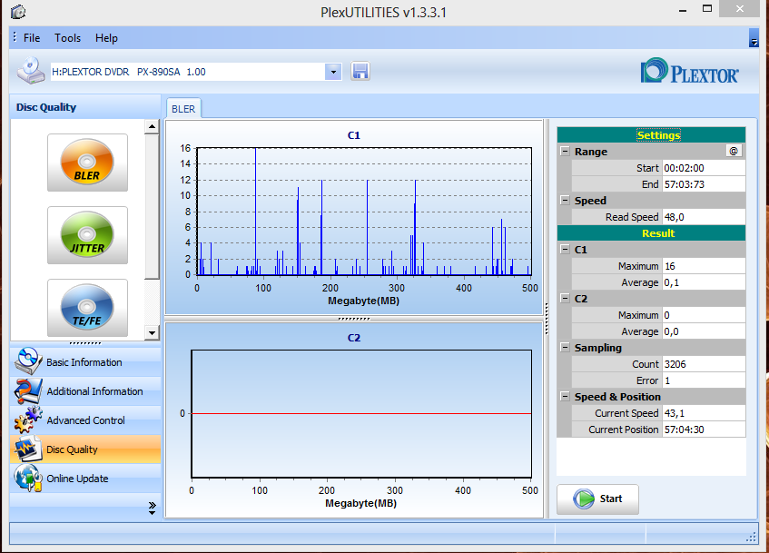
Task: Start the disc quality test
Action: 597,499
